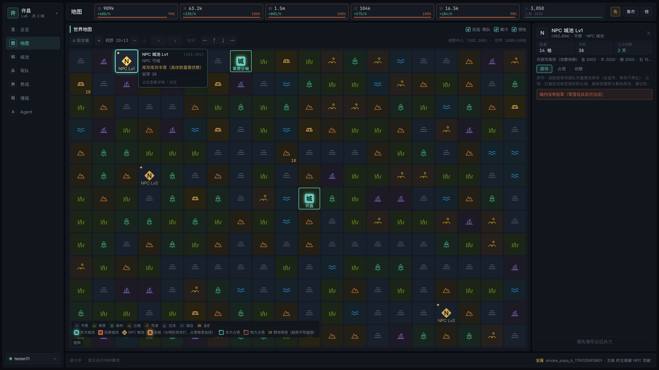
Task: Click the 免 protection badge in top bar
Action: 615,12
